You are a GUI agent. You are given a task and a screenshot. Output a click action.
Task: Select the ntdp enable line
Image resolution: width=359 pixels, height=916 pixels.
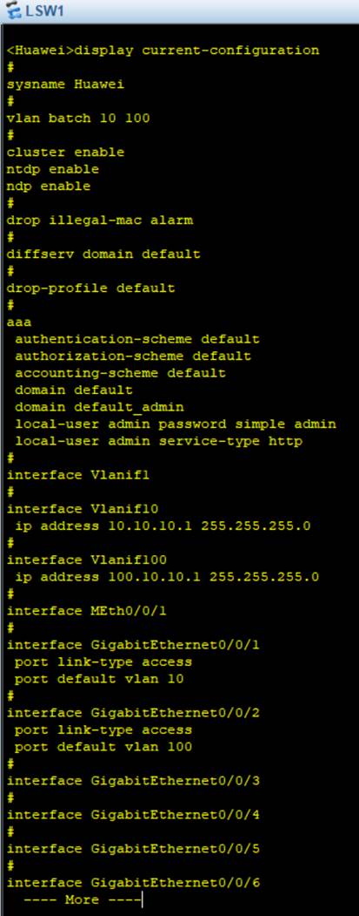coord(52,169)
